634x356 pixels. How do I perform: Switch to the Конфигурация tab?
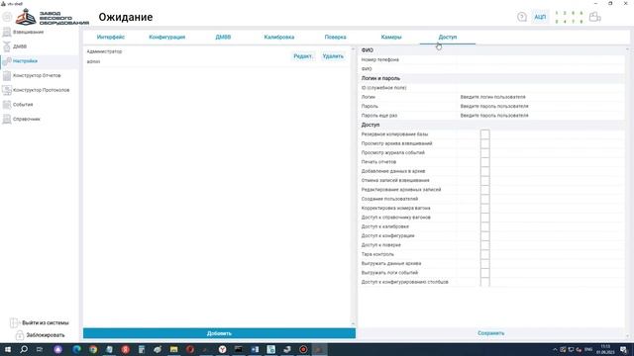(x=167, y=38)
